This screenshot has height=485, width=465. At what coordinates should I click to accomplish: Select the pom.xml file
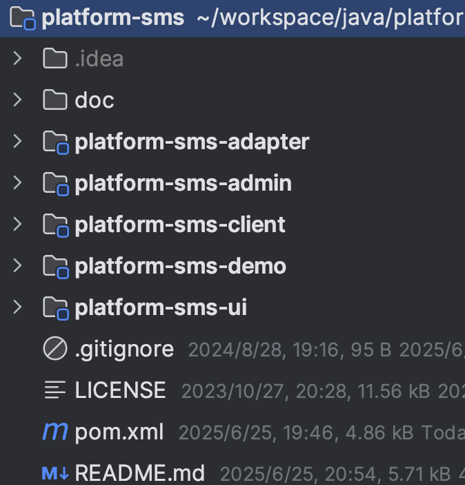119,432
